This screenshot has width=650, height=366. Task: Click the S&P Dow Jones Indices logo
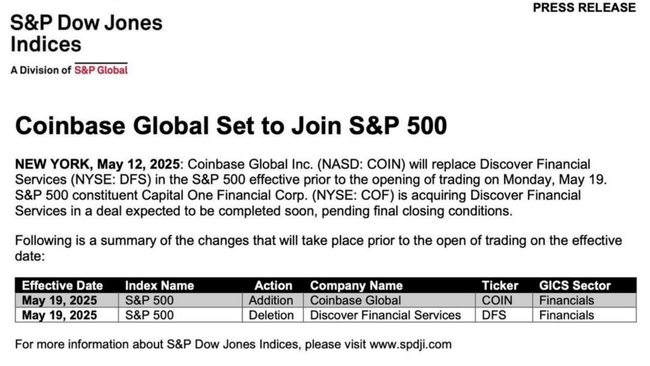(86, 34)
